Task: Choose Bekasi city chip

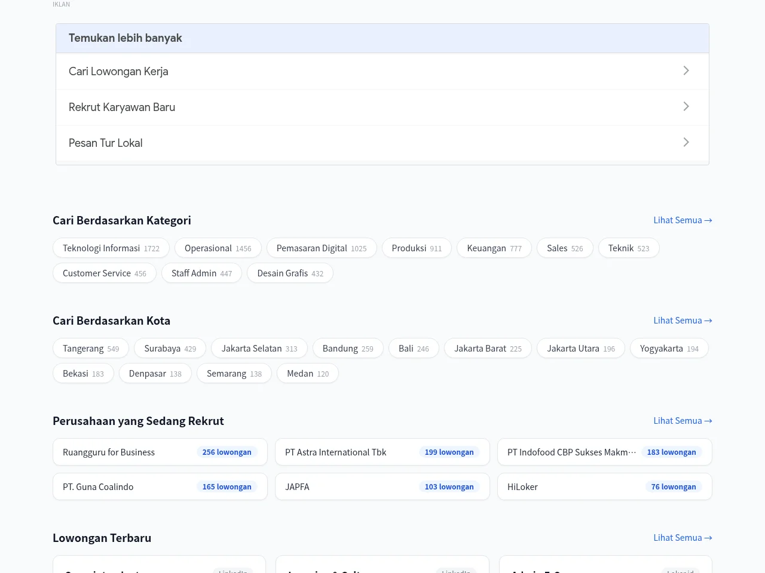Action: click(83, 374)
